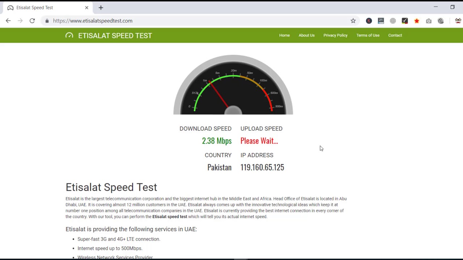Click the grey globe extension icon
The image size is (463, 260).
[393, 21]
